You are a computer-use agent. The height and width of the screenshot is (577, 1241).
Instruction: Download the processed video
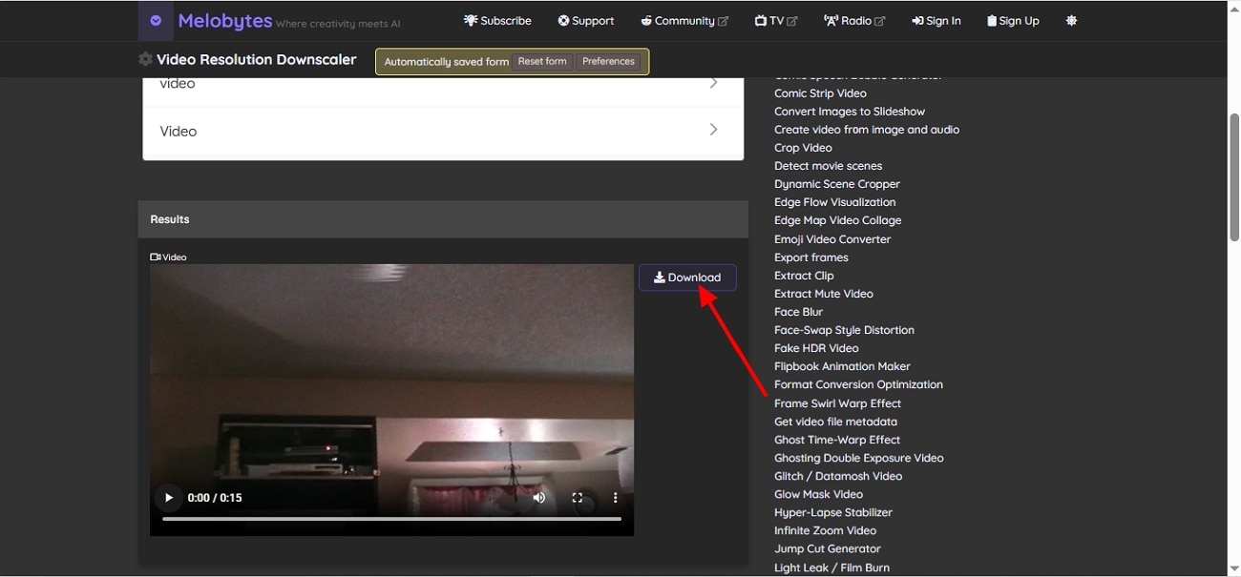(686, 277)
